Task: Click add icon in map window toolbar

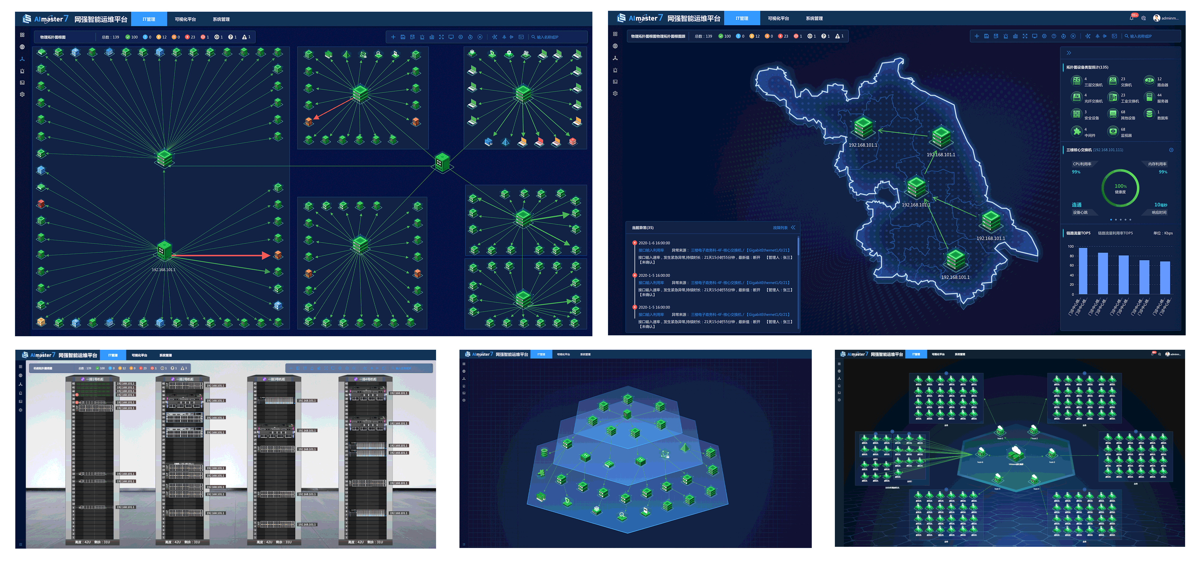Action: coord(977,36)
